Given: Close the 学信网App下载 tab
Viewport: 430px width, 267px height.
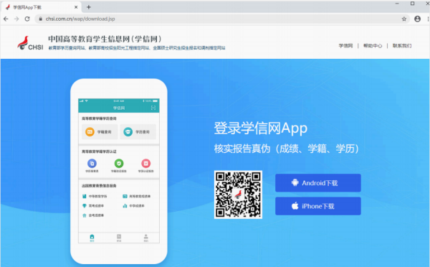Looking at the screenshot, I should click(76, 7).
